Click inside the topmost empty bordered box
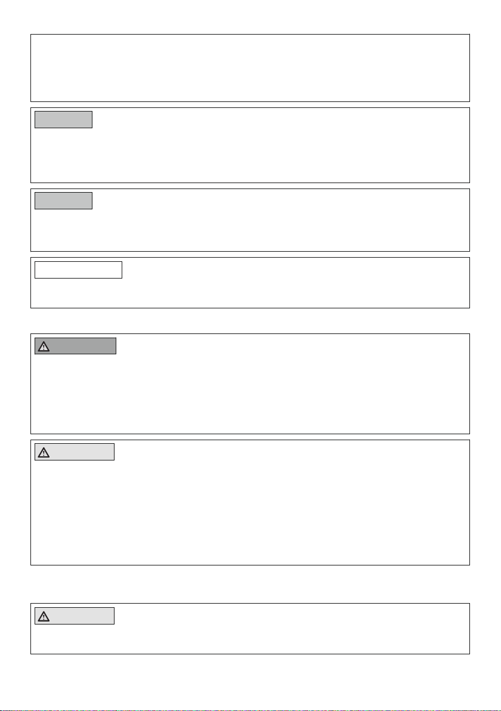Image resolution: width=501 pixels, height=711 pixels. 250,68
